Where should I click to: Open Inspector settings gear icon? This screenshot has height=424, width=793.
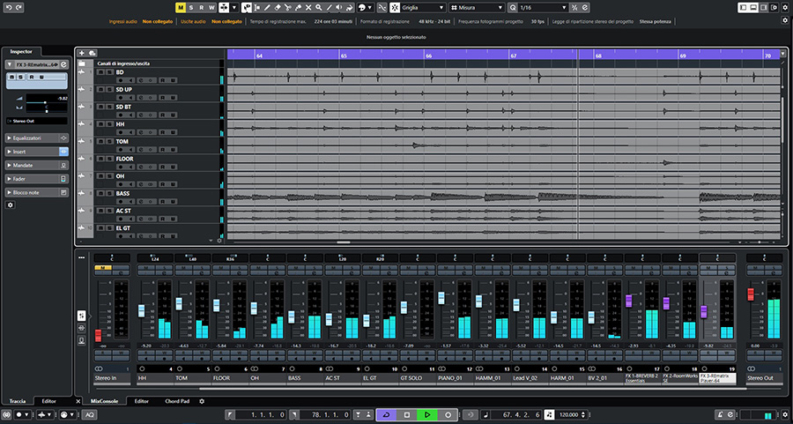pos(11,205)
